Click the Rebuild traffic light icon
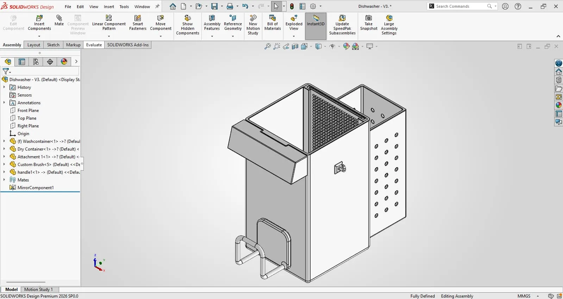Screen dimensions: 563x299 click(292, 6)
